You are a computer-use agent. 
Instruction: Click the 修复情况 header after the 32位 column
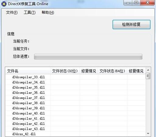(88, 71)
